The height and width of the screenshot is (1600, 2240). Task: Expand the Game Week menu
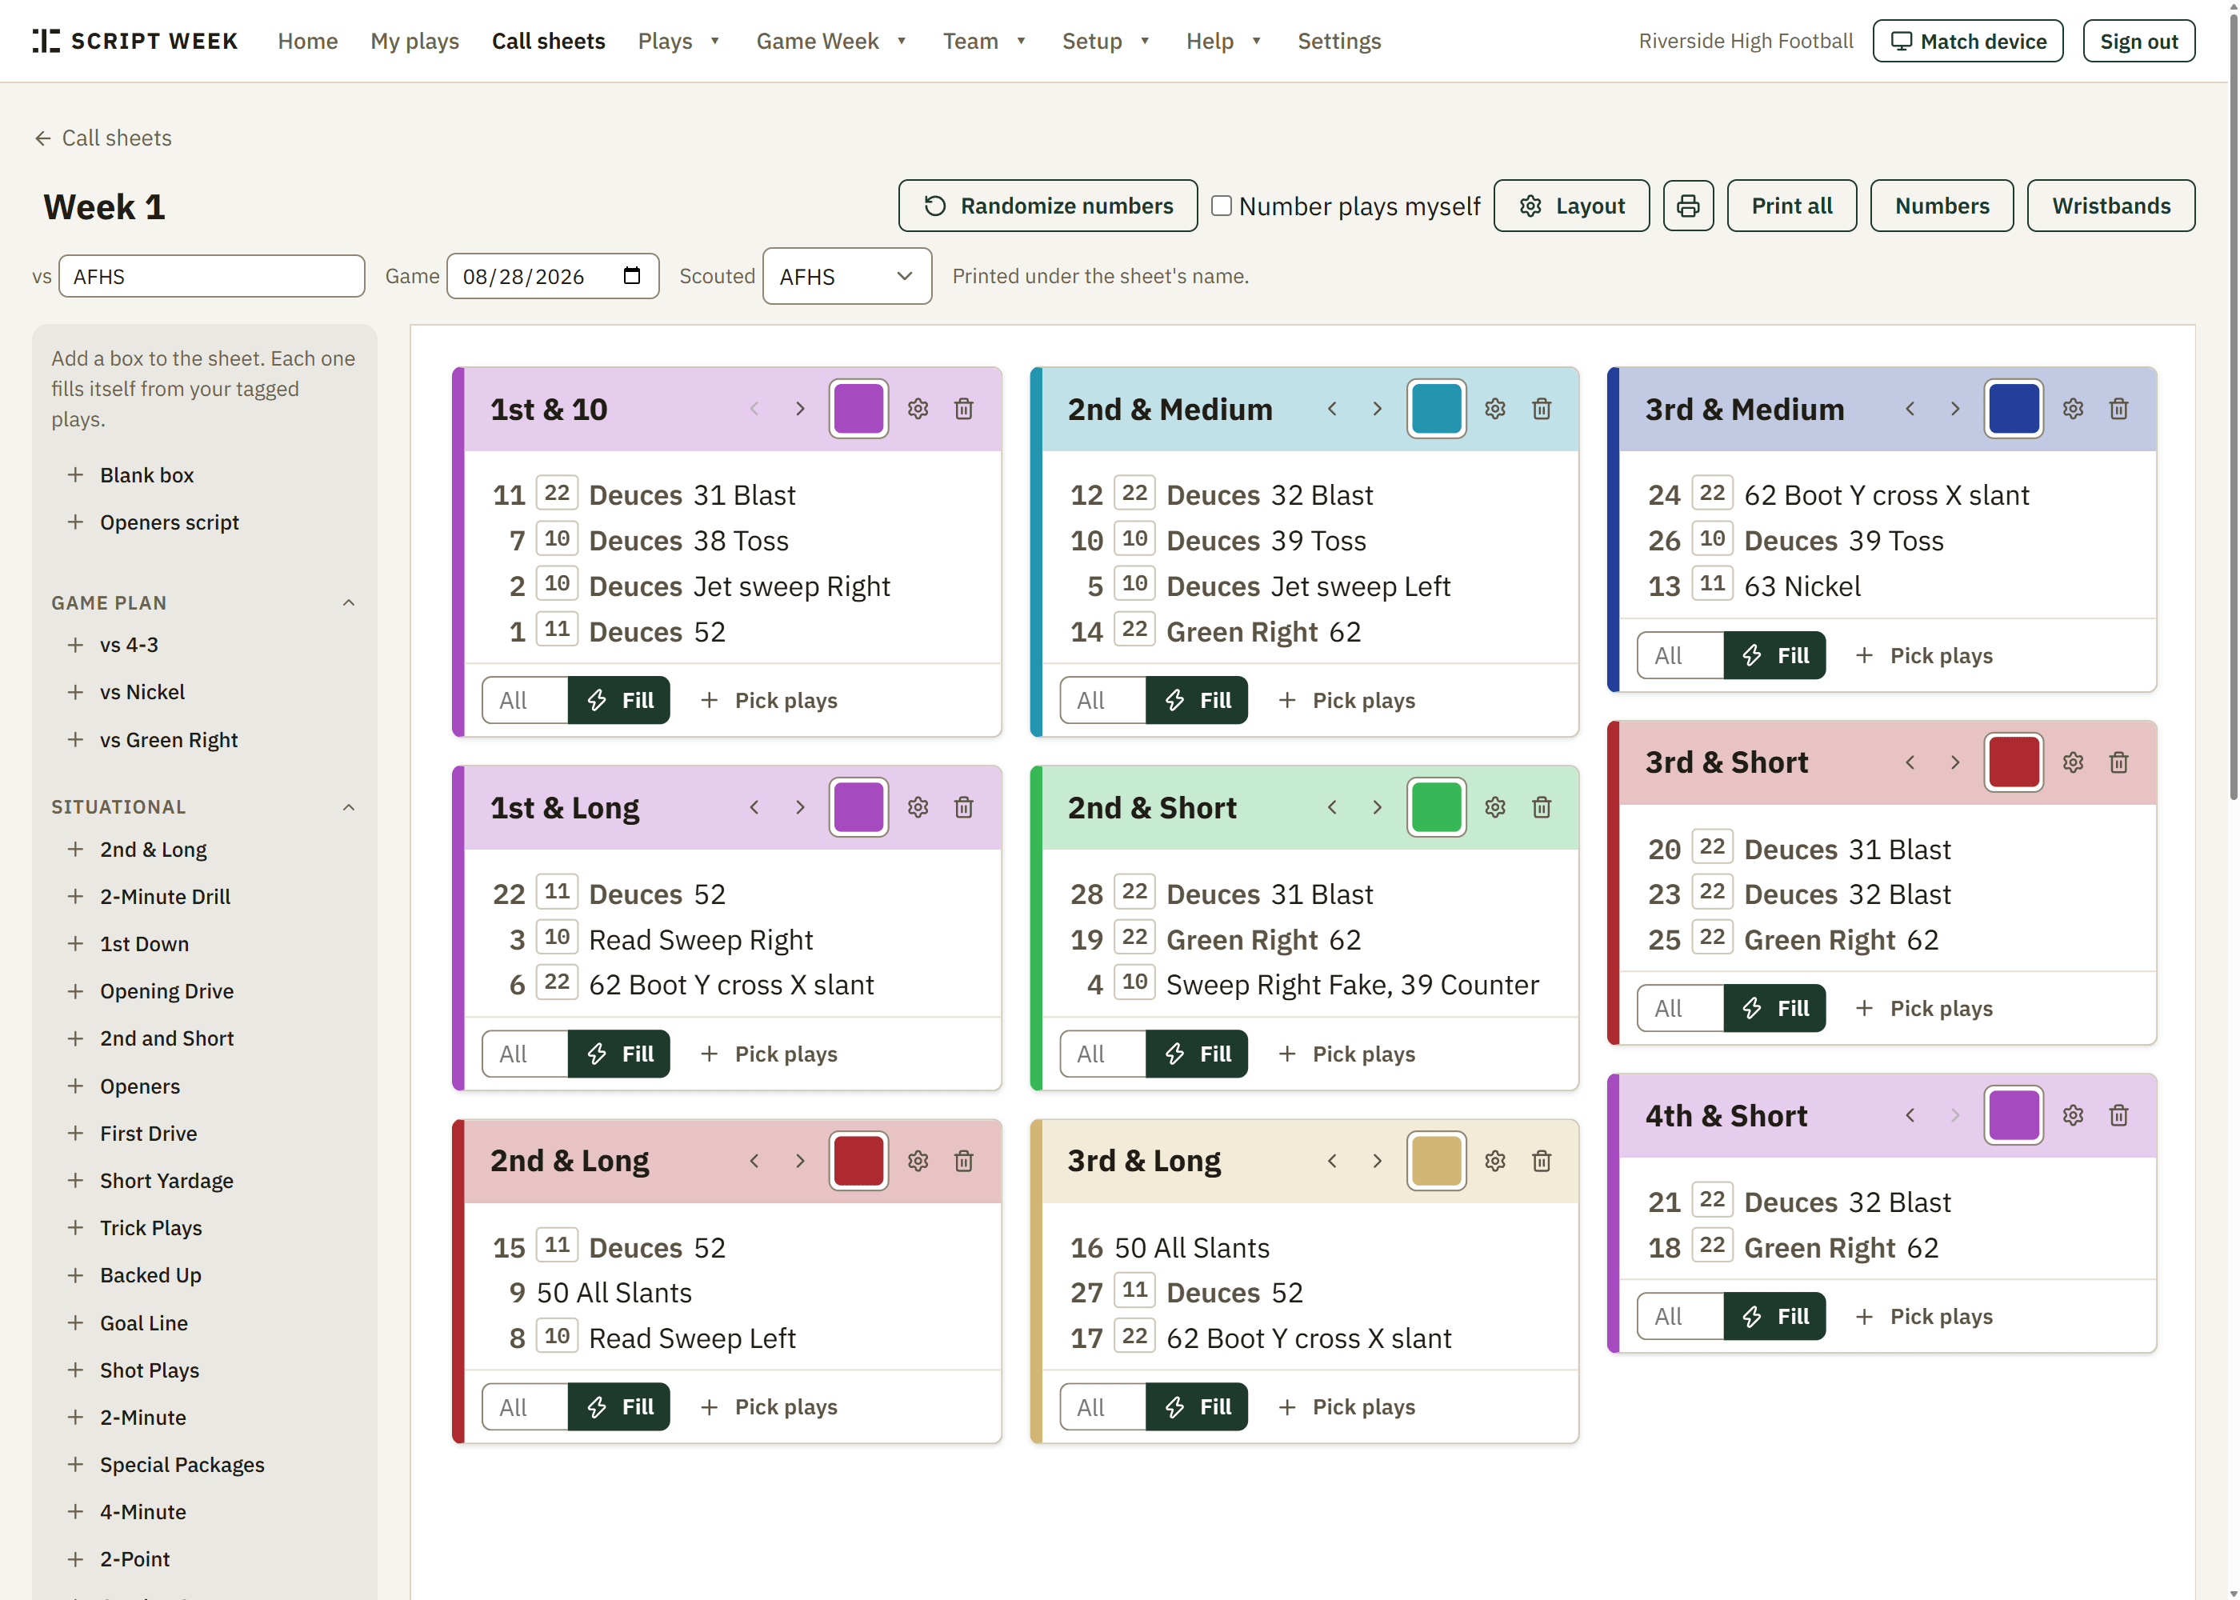[x=830, y=42]
